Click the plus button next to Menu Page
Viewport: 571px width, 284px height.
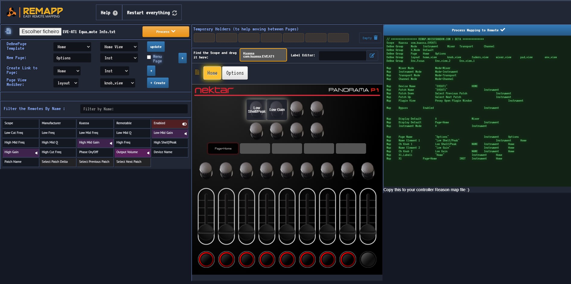[182, 58]
